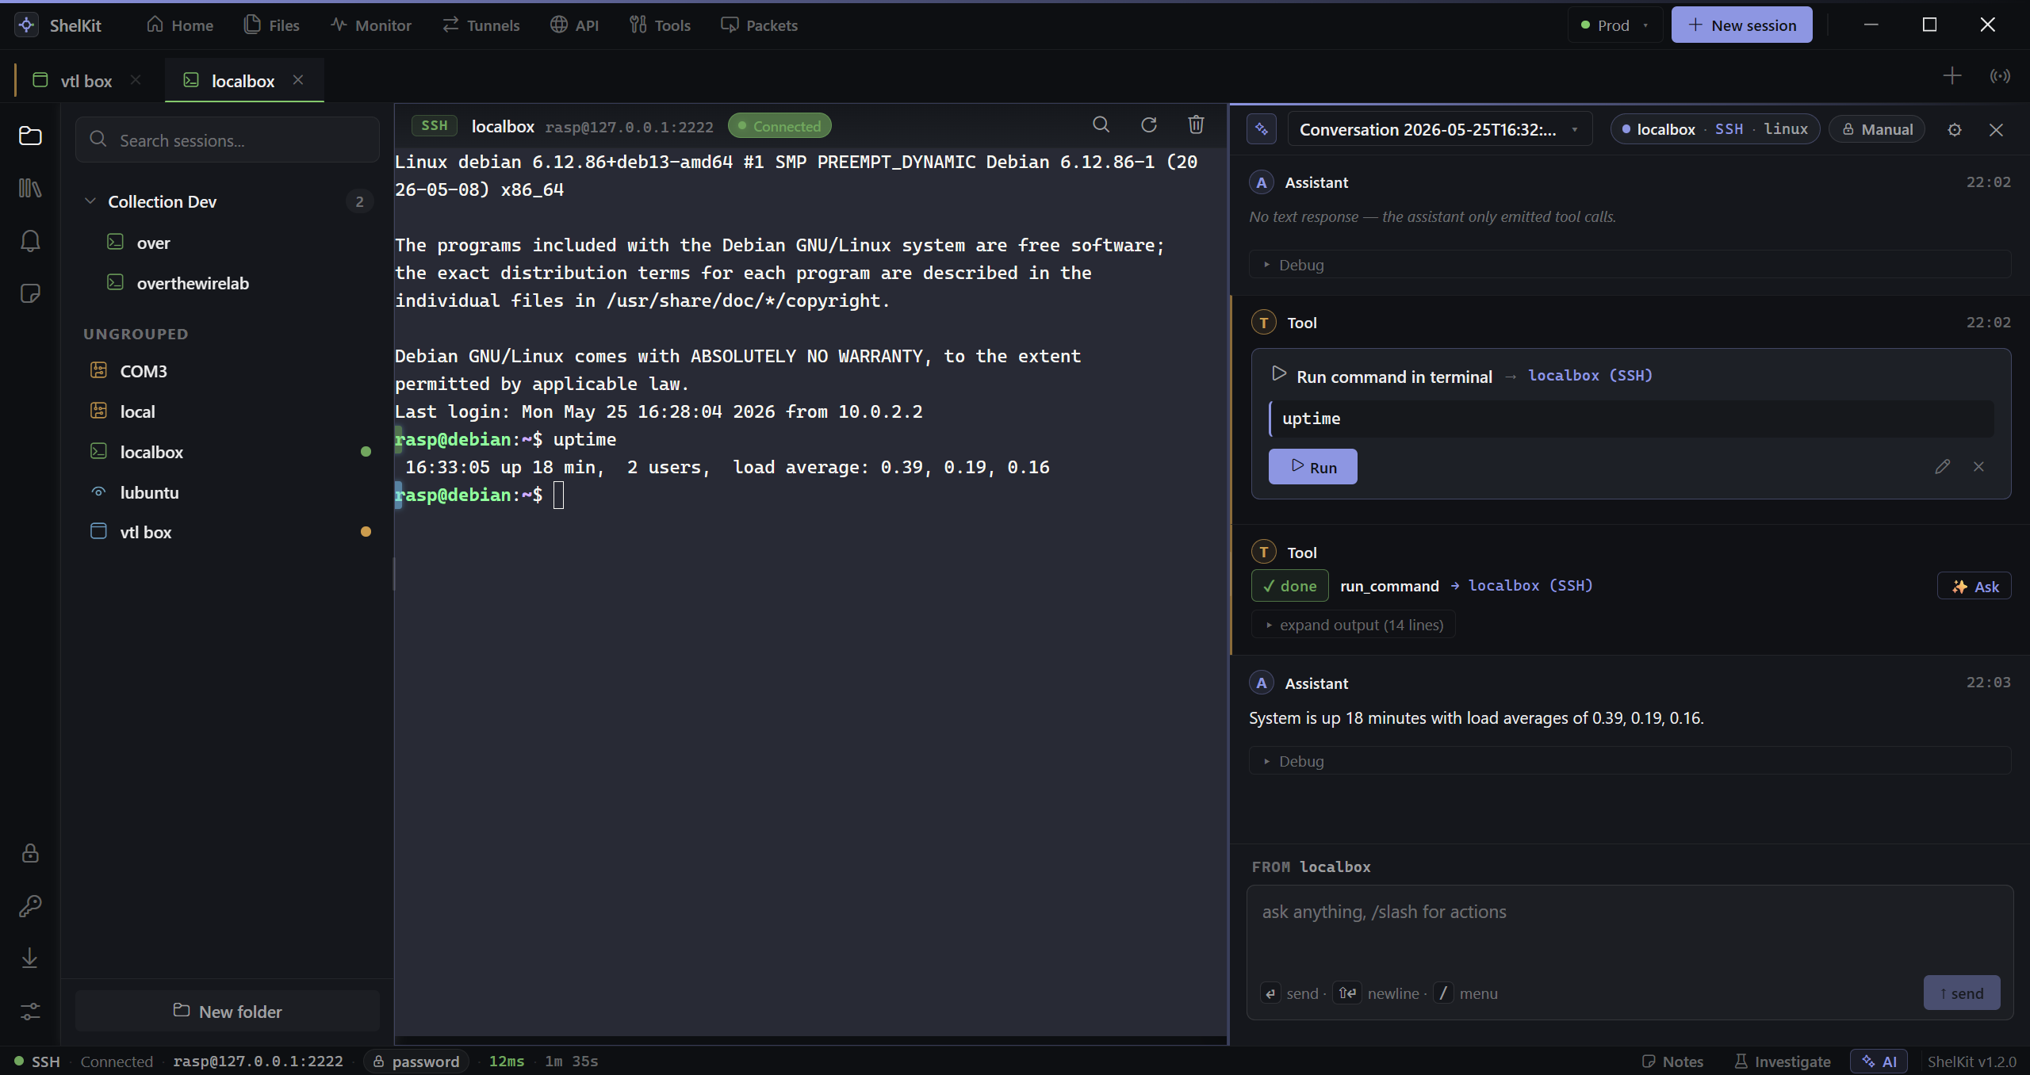The width and height of the screenshot is (2030, 1075).
Task: Open the over session
Action: coord(228,243)
